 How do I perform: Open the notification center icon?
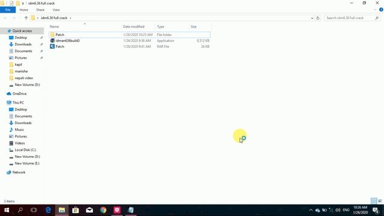pos(376,210)
